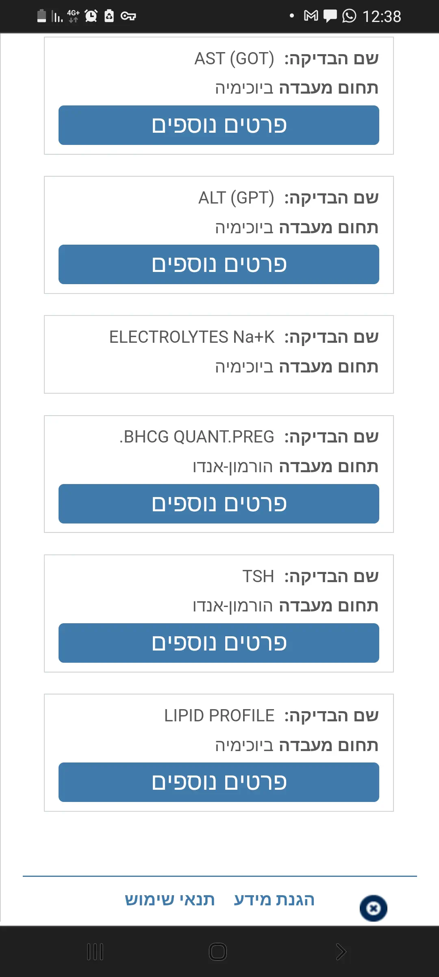Open the terms of use link
This screenshot has width=439, height=977.
(170, 900)
